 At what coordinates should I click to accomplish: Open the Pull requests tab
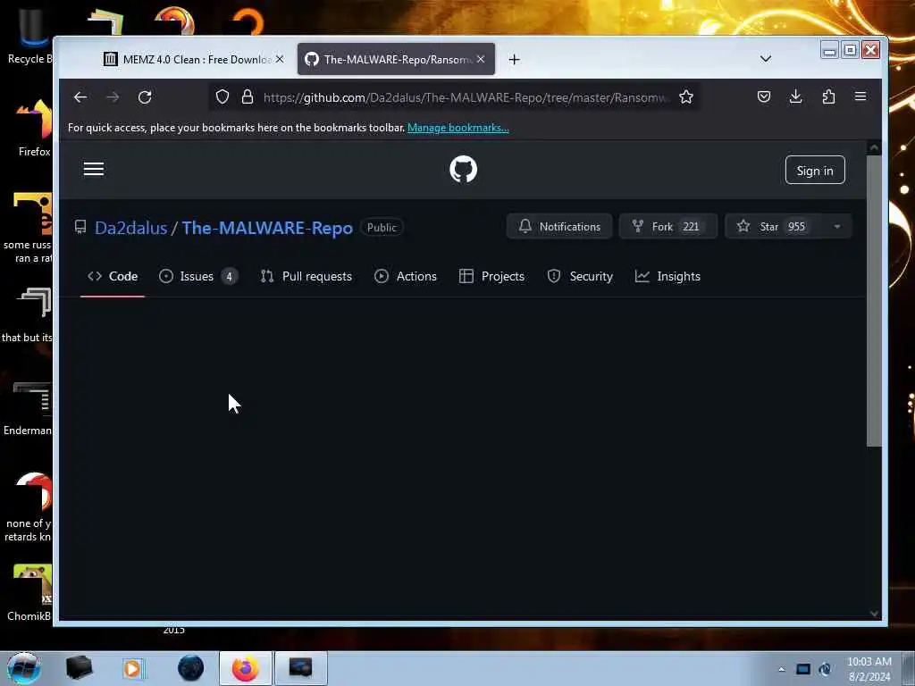tap(306, 277)
